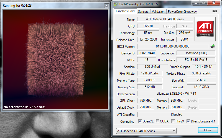
Task: Click the Release Date field 'Jun 25, 2008'
Action: pyautogui.click(x=148, y=39)
